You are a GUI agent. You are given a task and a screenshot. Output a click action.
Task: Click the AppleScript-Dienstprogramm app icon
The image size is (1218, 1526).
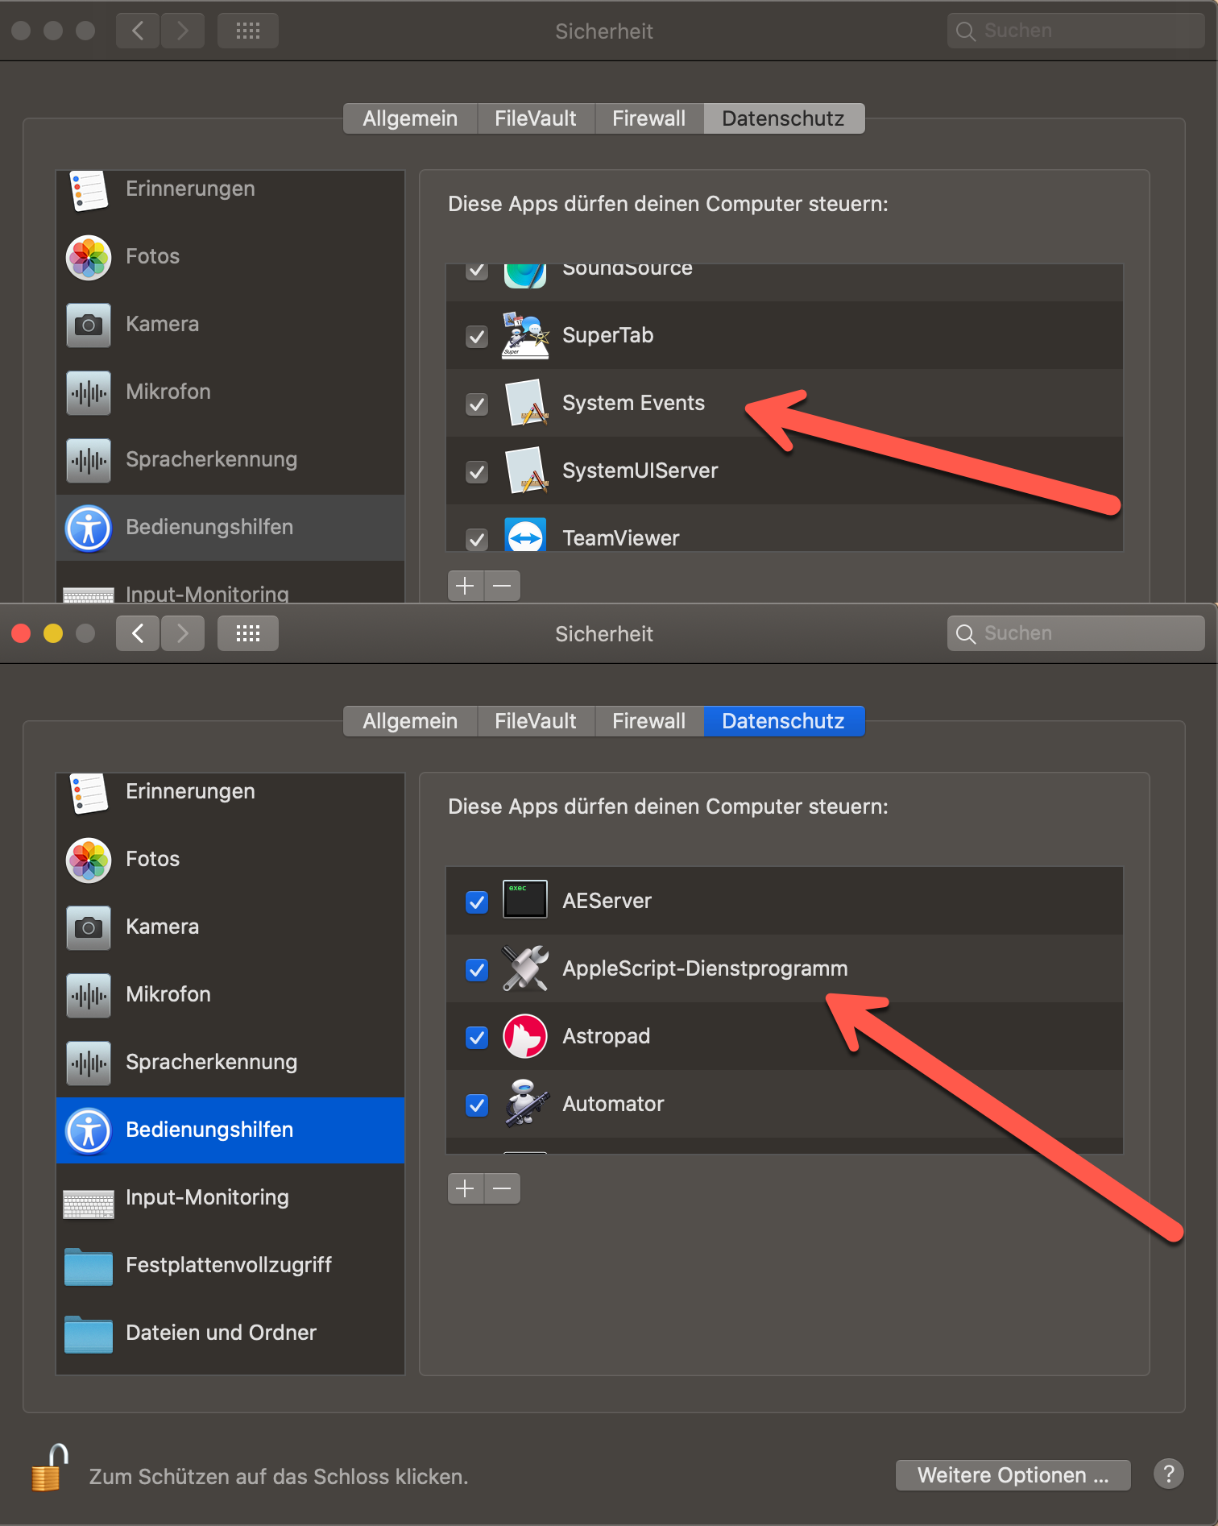tap(525, 968)
